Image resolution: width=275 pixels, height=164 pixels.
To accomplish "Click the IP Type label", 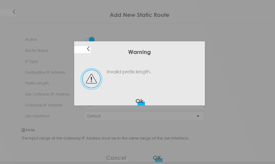I will point(32,61).
